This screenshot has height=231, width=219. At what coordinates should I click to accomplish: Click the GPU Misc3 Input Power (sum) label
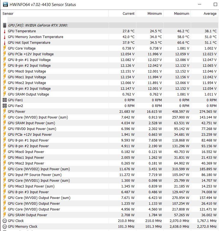pos(31,186)
